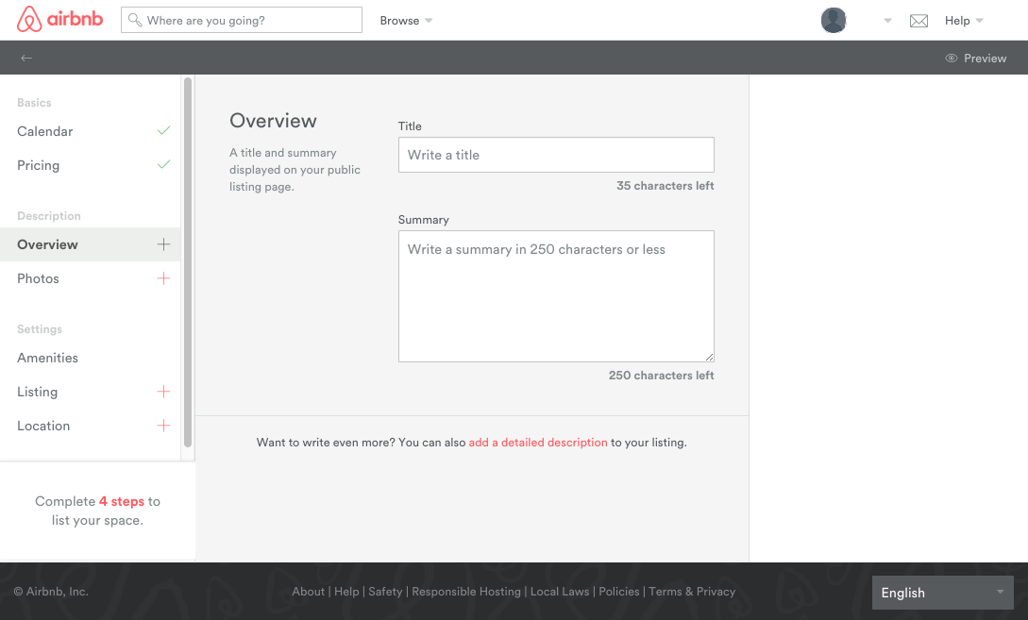The image size is (1028, 620).
Task: Open the user account avatar menu
Action: (x=834, y=20)
